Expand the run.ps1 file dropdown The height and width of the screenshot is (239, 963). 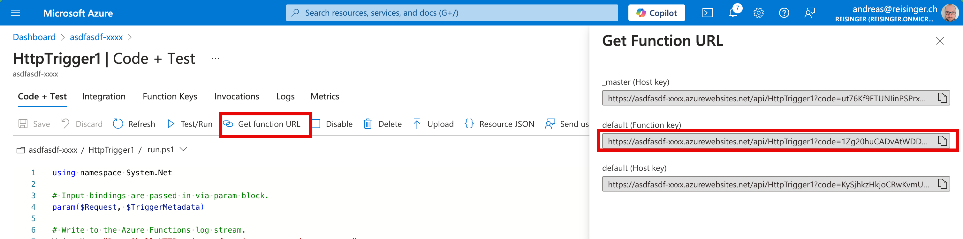coord(183,149)
